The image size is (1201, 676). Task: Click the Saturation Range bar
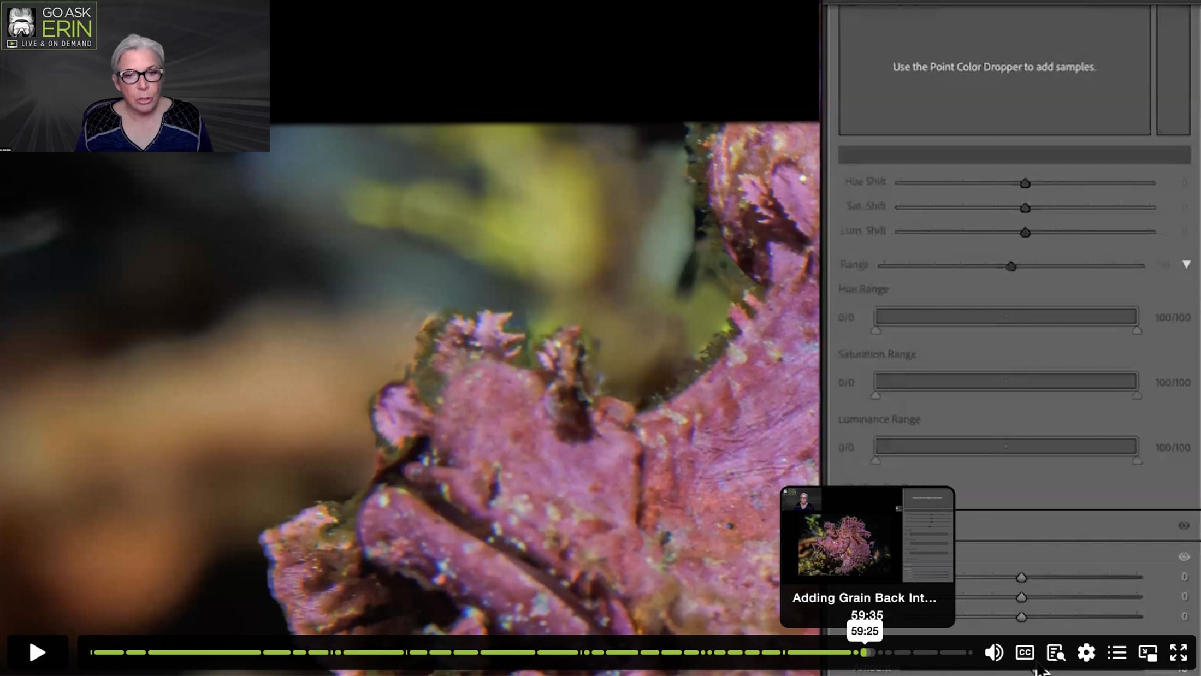(x=1006, y=381)
